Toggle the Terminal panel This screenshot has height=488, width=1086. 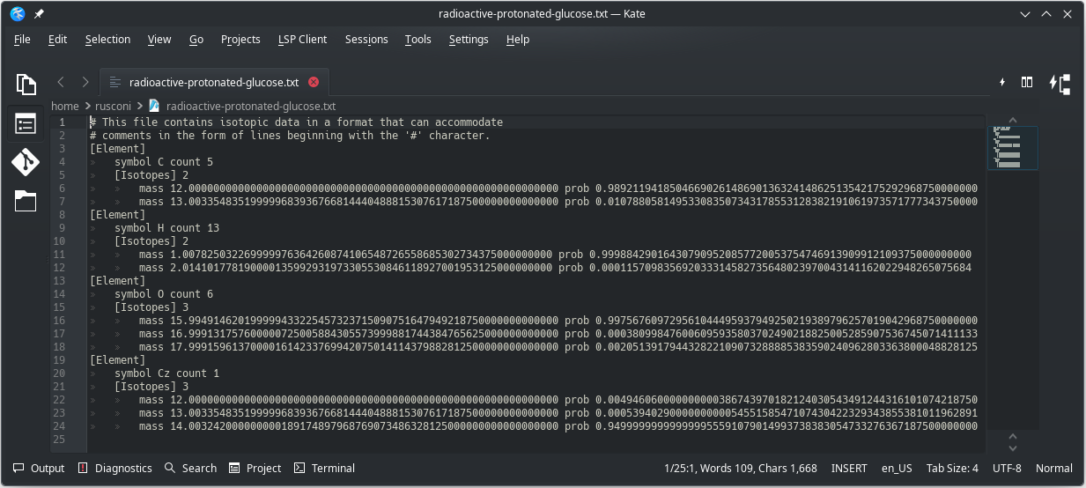(x=324, y=469)
